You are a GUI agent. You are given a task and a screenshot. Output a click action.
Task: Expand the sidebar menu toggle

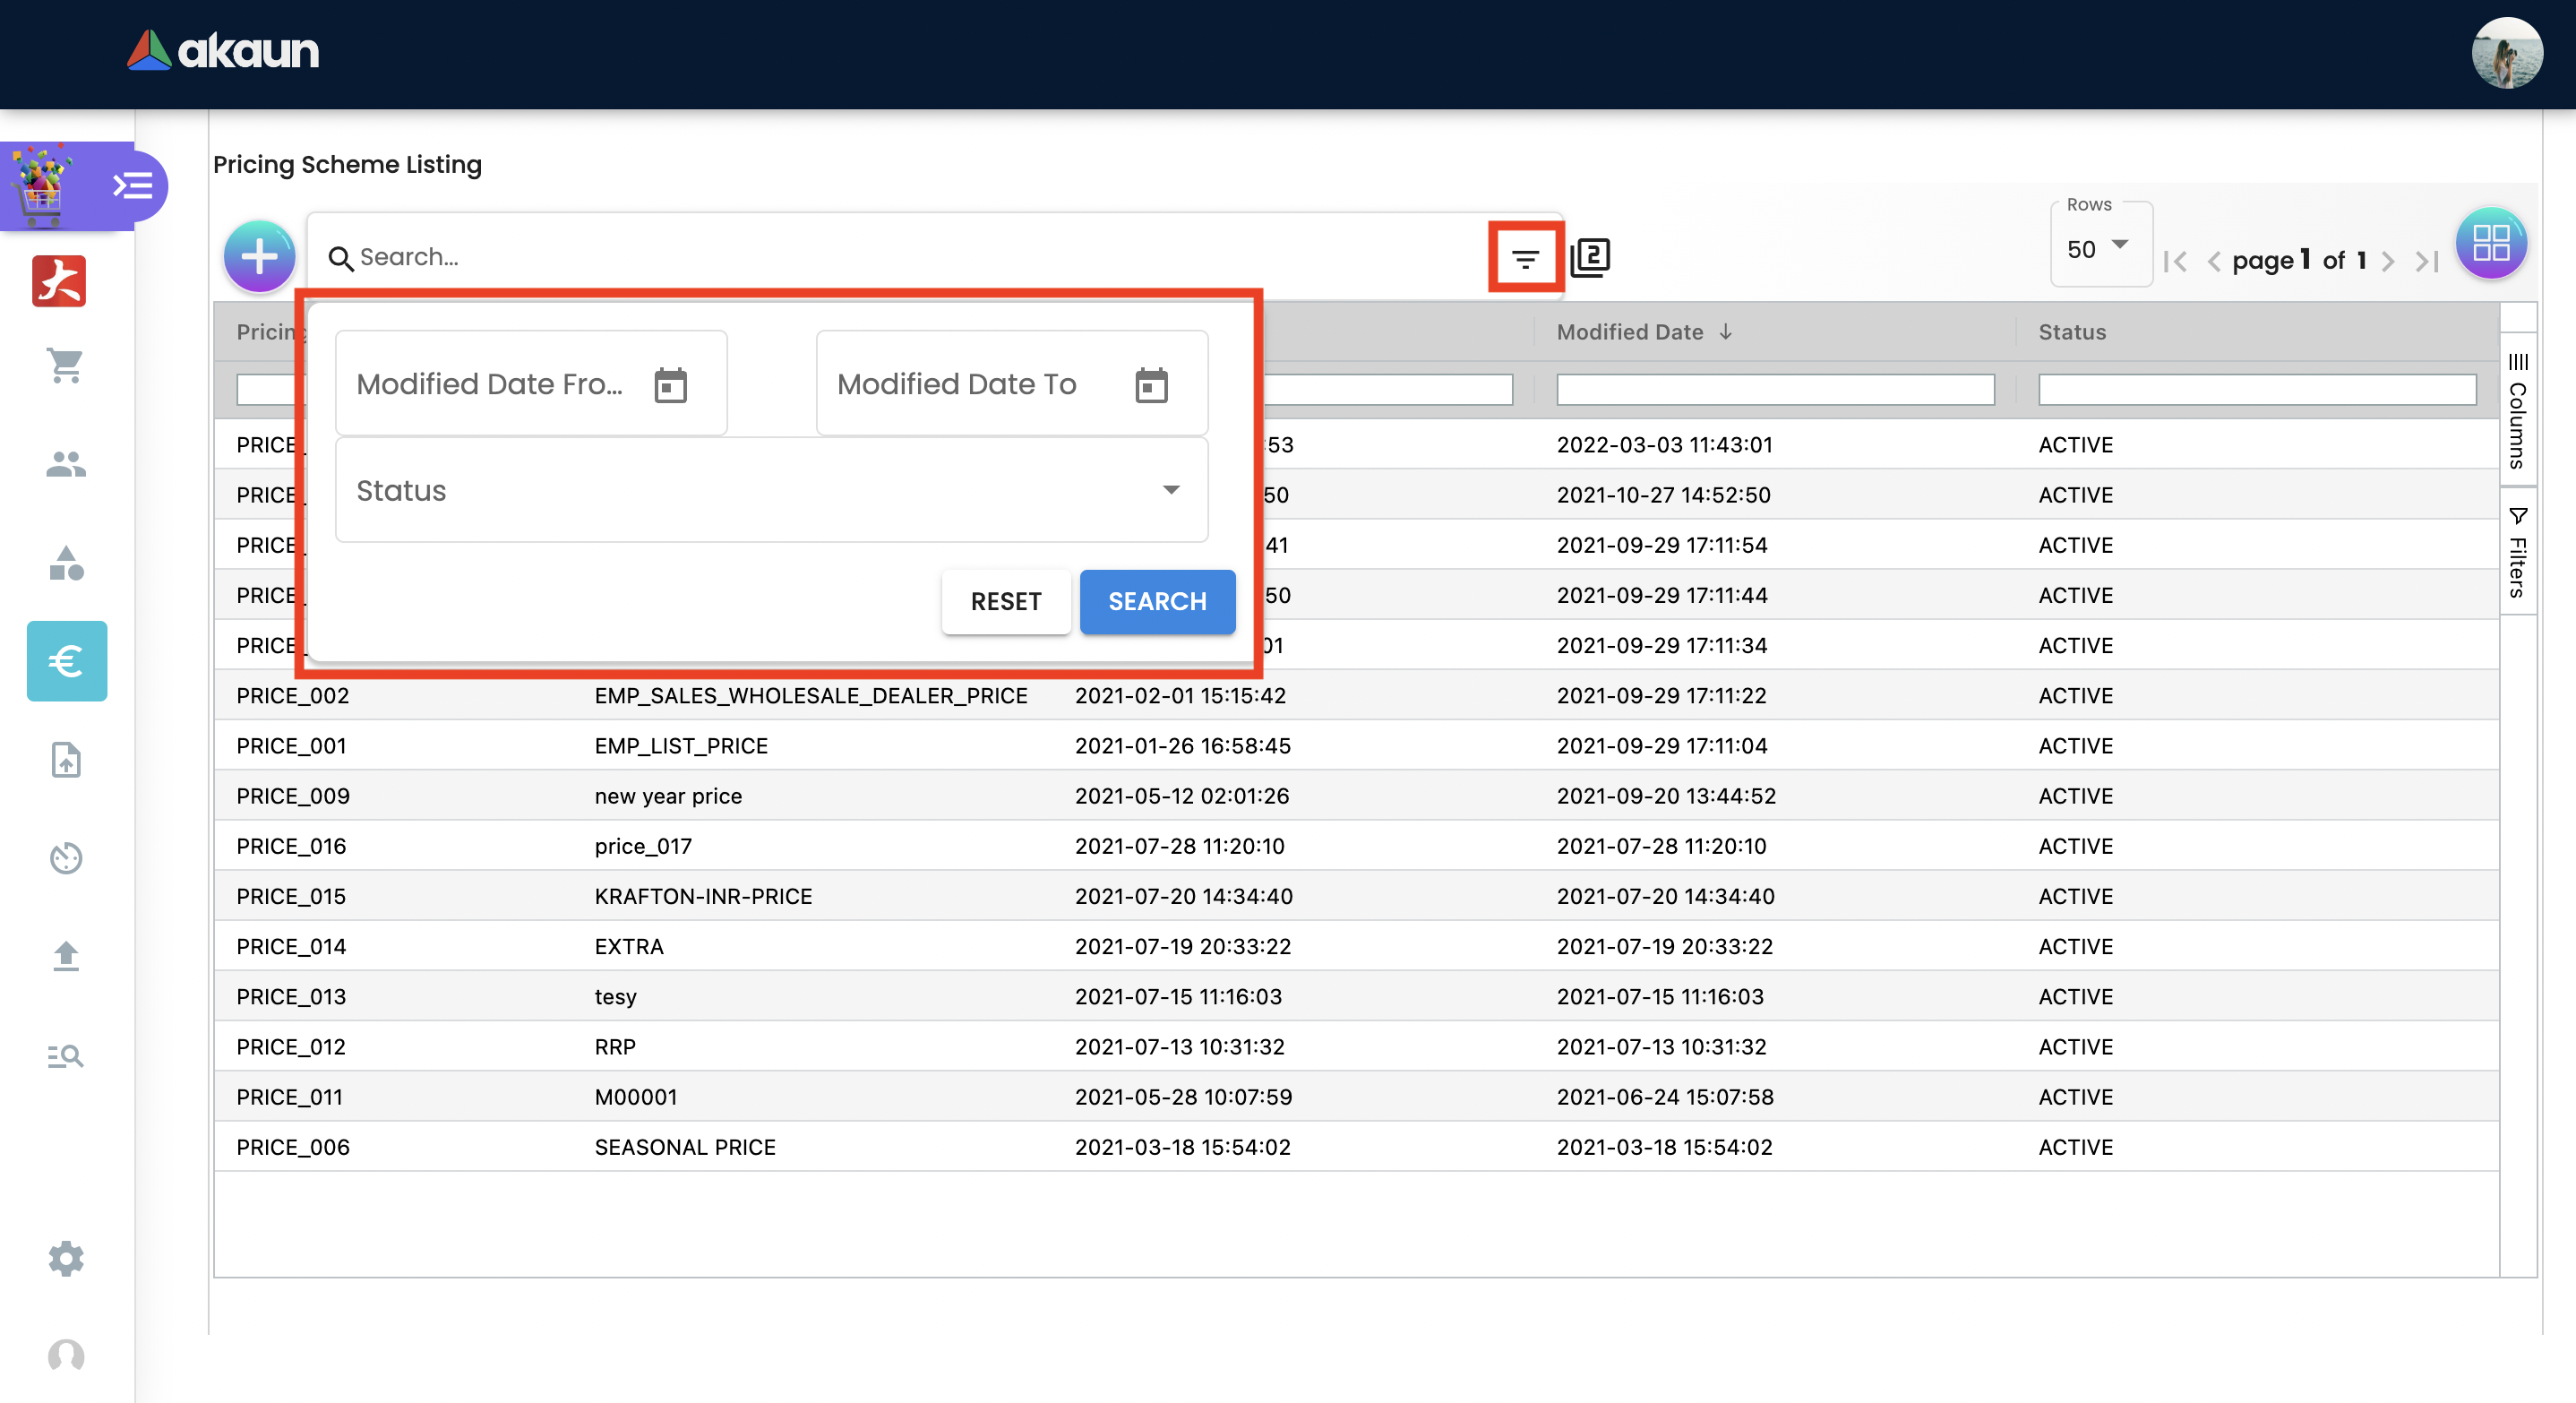click(x=133, y=186)
